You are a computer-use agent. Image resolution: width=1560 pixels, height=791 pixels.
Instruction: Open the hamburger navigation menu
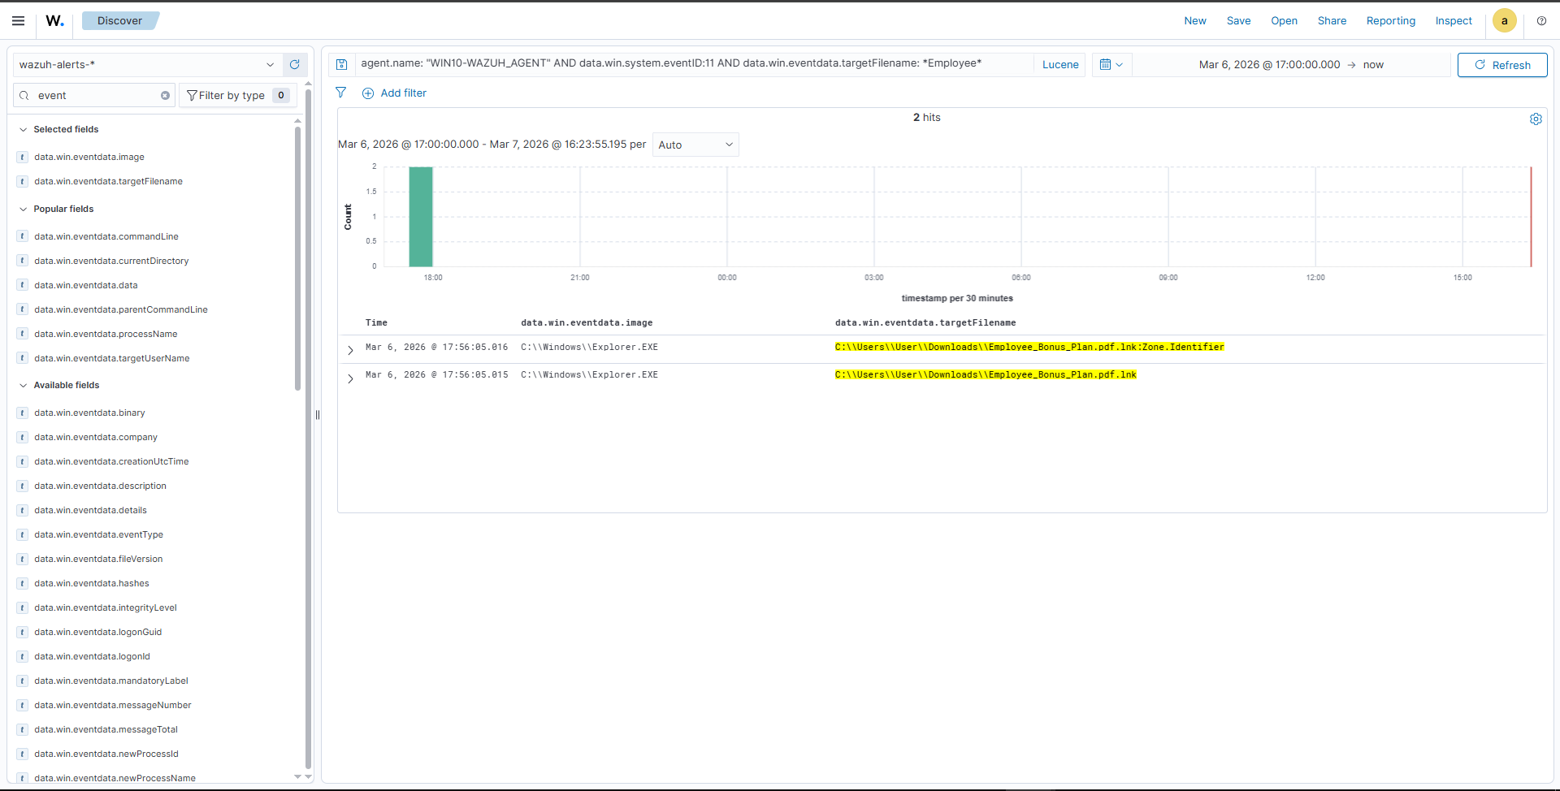pos(18,21)
